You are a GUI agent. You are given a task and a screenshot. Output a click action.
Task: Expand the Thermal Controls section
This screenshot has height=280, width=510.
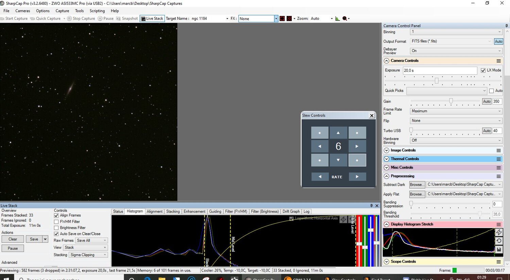[x=387, y=159]
